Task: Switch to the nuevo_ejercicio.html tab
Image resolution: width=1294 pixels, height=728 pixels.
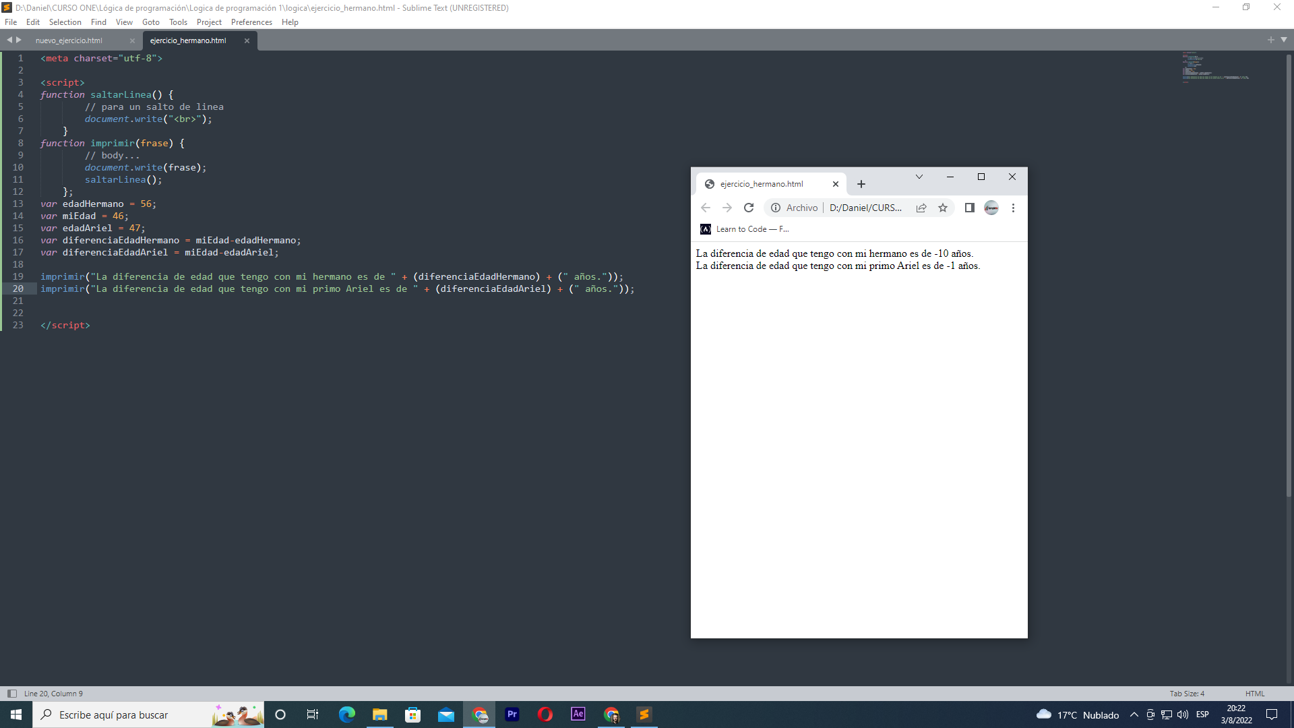Action: point(69,40)
